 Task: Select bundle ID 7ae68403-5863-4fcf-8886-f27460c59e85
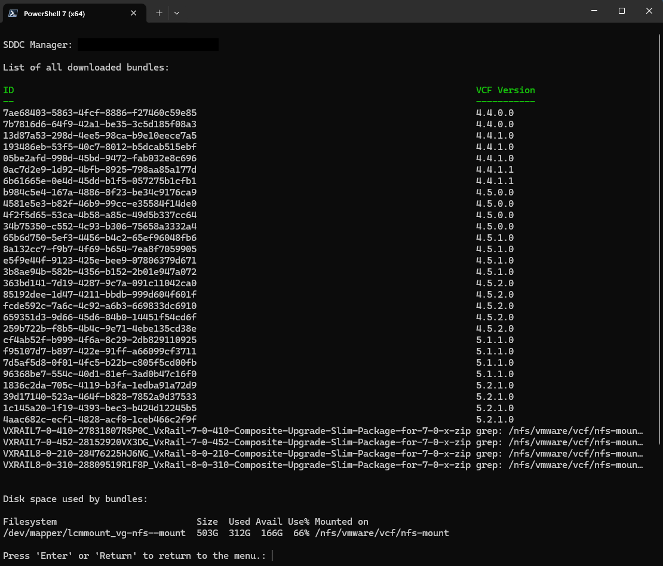[x=100, y=113]
